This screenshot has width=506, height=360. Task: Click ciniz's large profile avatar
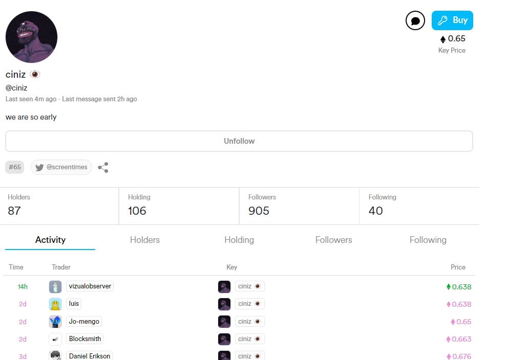pos(32,37)
